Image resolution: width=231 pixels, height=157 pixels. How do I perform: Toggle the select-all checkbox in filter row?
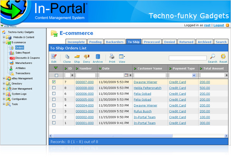(x=56, y=75)
